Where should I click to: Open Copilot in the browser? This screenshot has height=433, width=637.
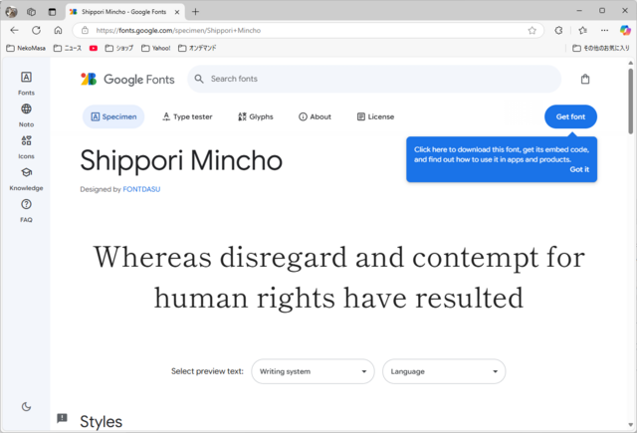pyautogui.click(x=625, y=30)
